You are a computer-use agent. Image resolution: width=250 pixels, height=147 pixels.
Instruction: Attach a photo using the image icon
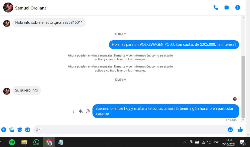tap(12, 130)
